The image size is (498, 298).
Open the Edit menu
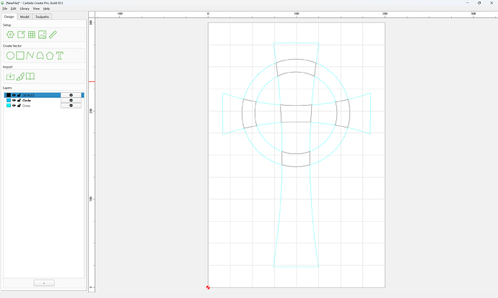(13, 9)
